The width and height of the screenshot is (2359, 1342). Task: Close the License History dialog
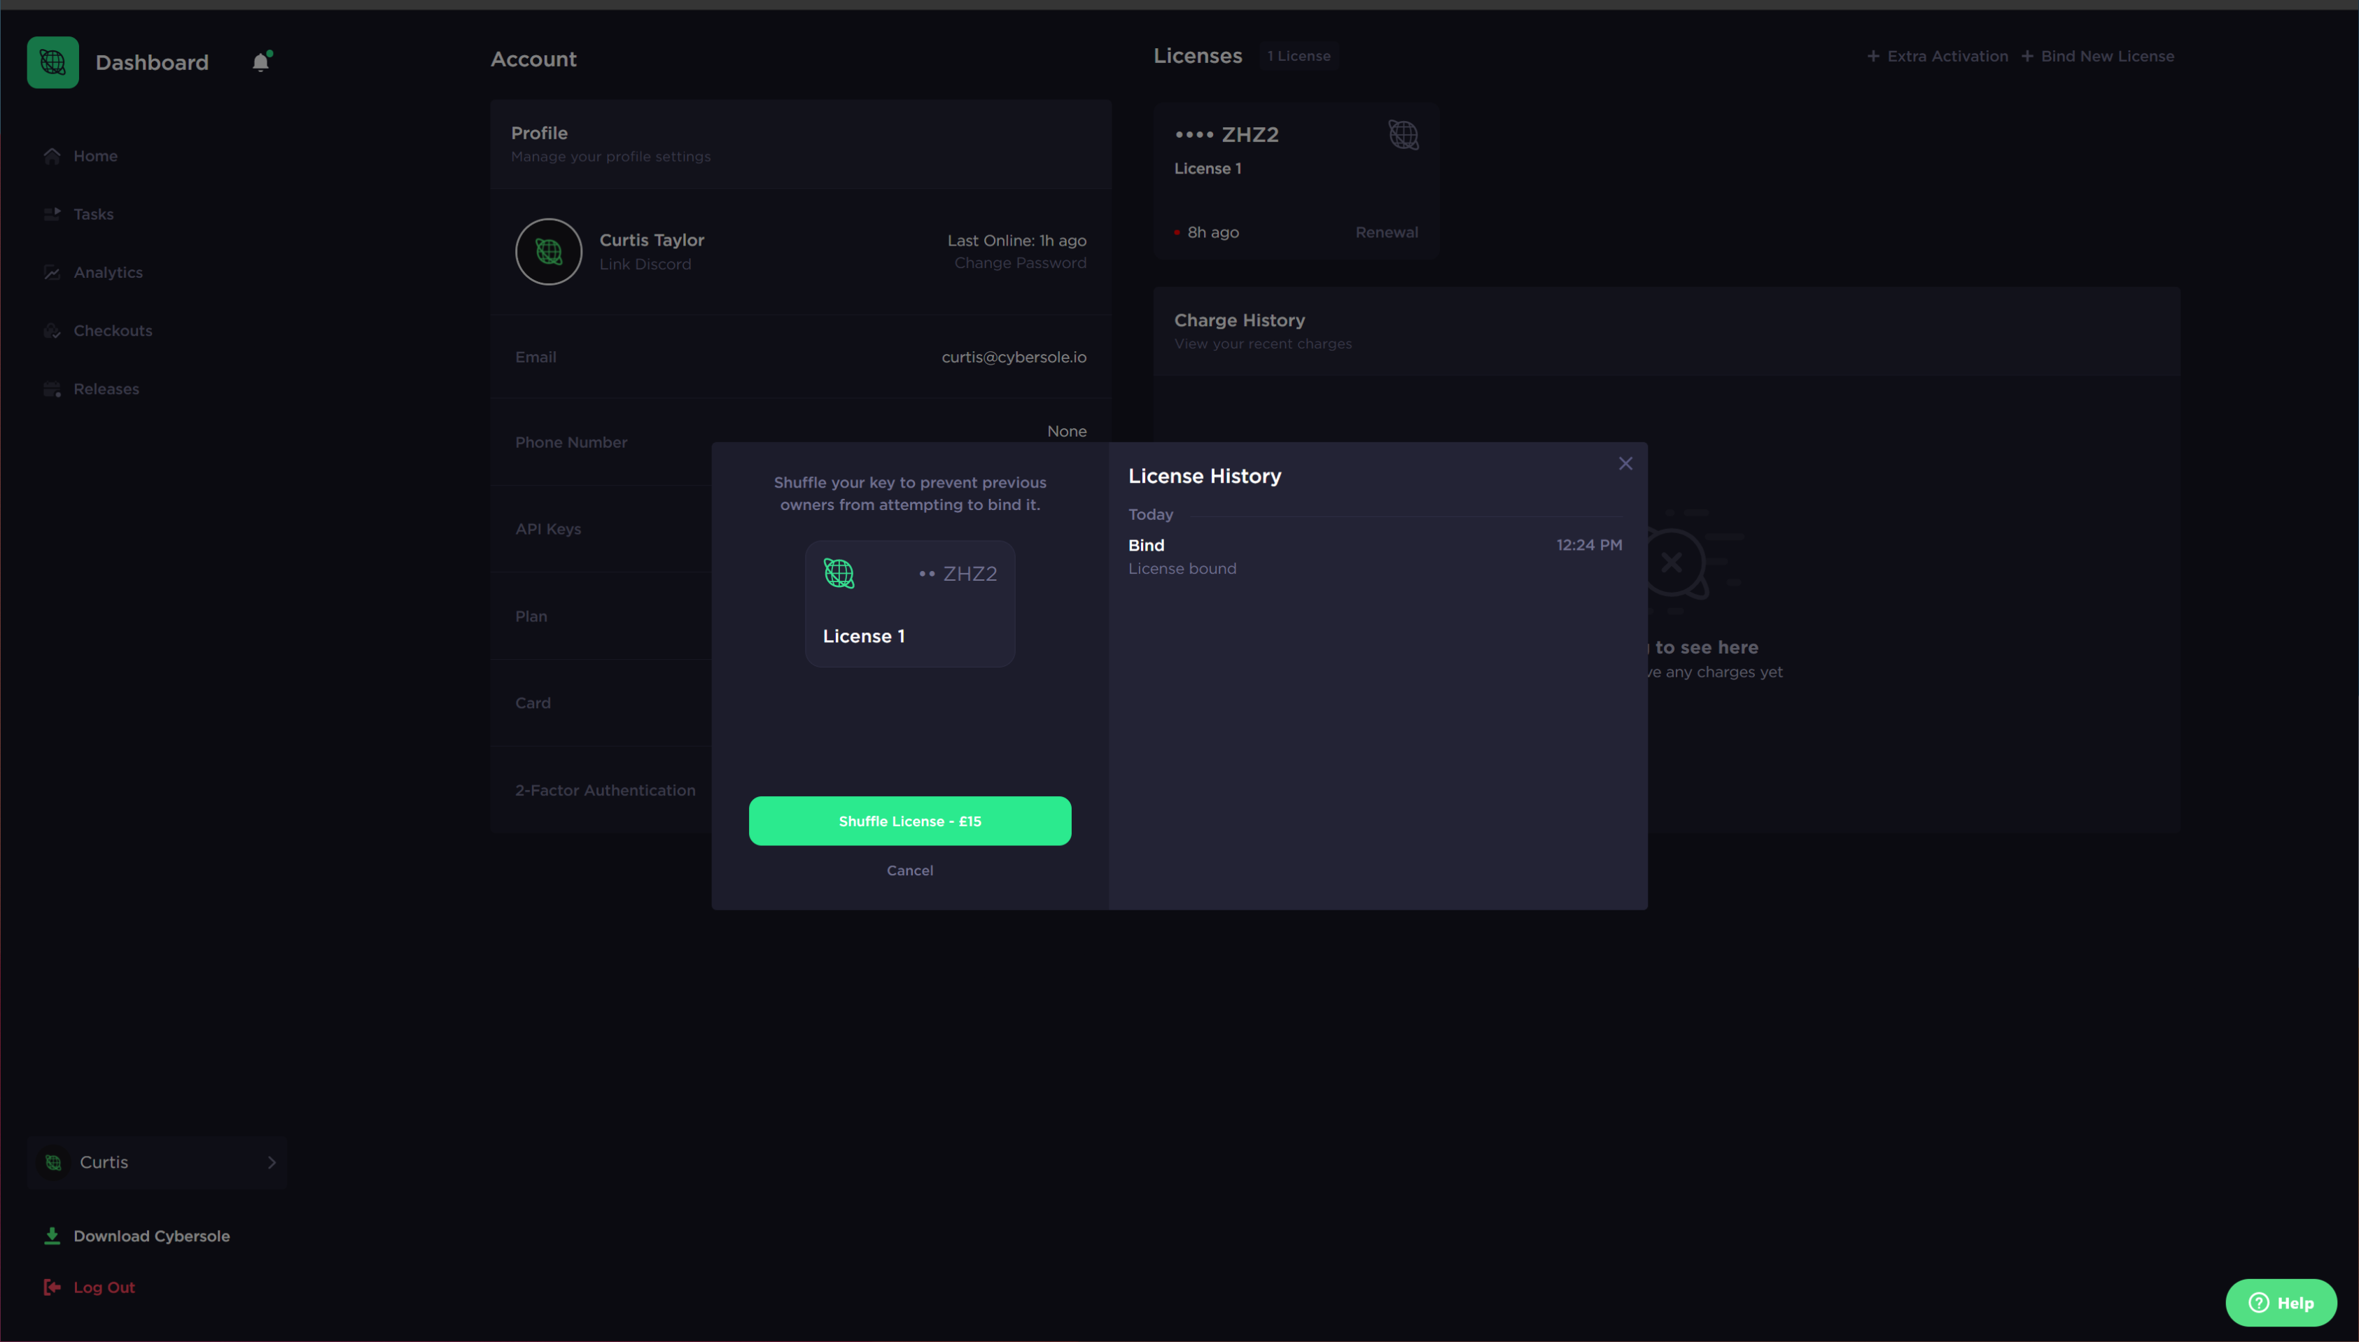click(1625, 464)
